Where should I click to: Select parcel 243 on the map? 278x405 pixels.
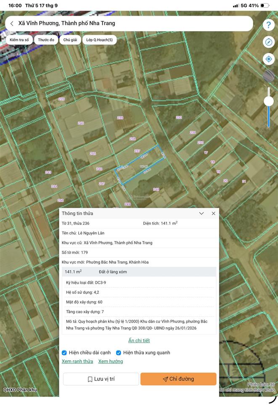48,172
